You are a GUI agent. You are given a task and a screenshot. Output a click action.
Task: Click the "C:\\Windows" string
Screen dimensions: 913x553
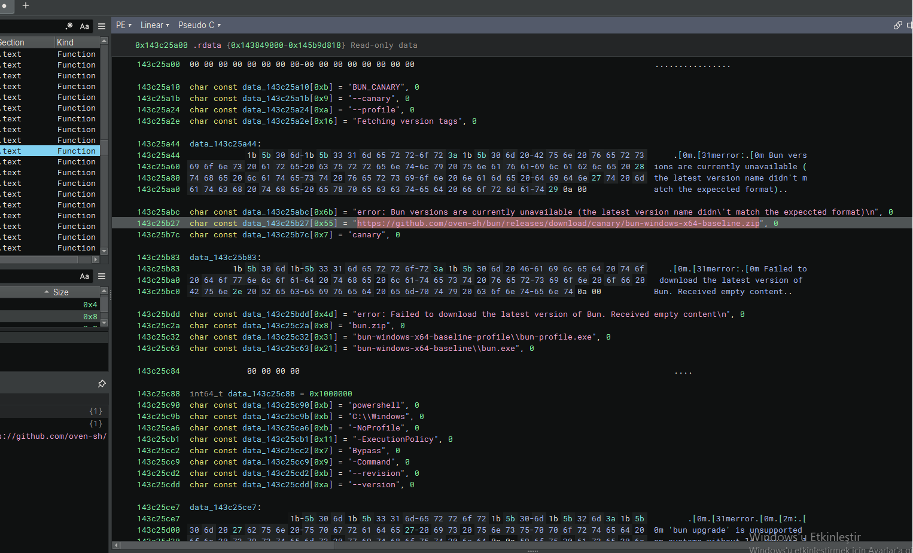379,417
